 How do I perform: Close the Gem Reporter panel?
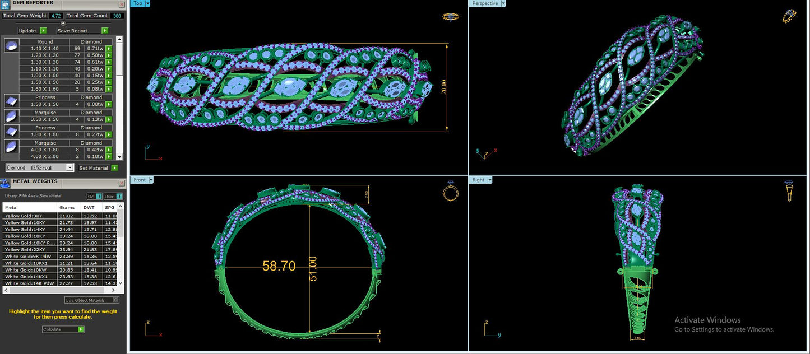pyautogui.click(x=122, y=5)
